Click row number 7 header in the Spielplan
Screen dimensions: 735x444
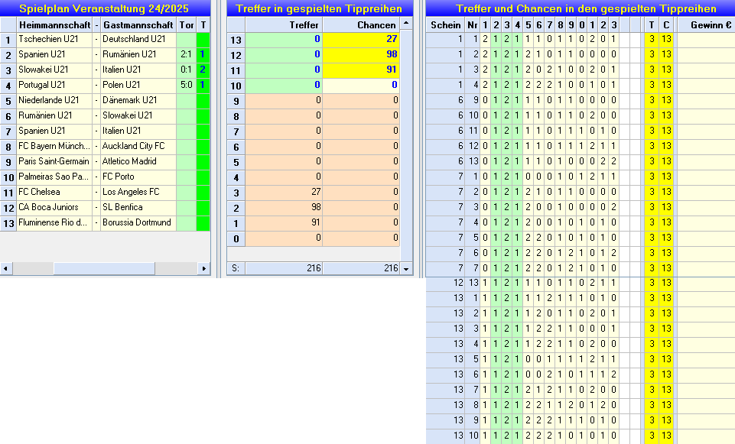click(8, 131)
